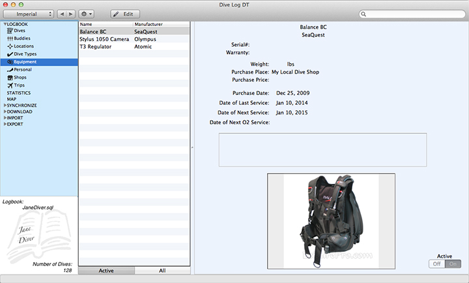469x283 pixels.
Task: Switch Active toggle to Off
Action: [437, 263]
